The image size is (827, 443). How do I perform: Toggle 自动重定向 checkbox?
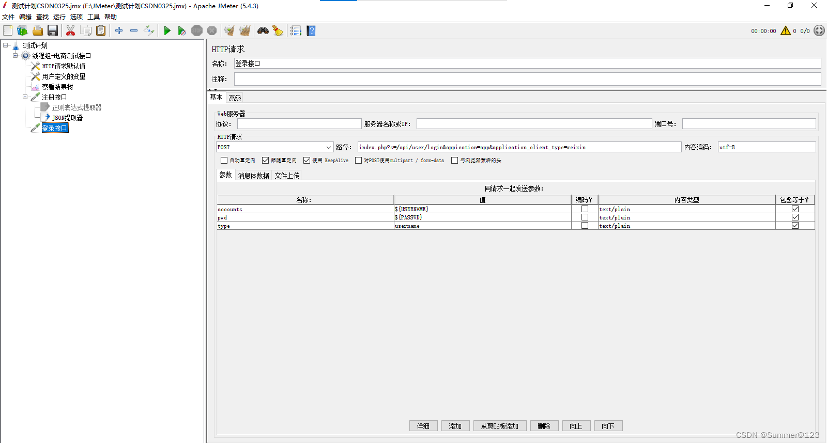tap(224, 161)
